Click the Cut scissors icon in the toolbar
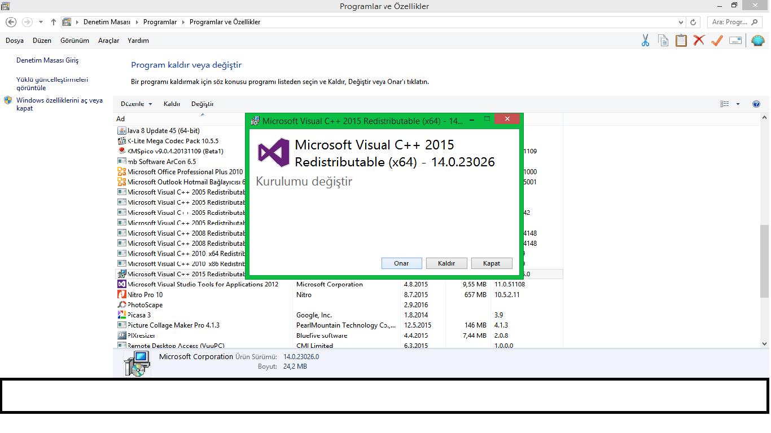Image resolution: width=771 pixels, height=433 pixels. point(645,41)
